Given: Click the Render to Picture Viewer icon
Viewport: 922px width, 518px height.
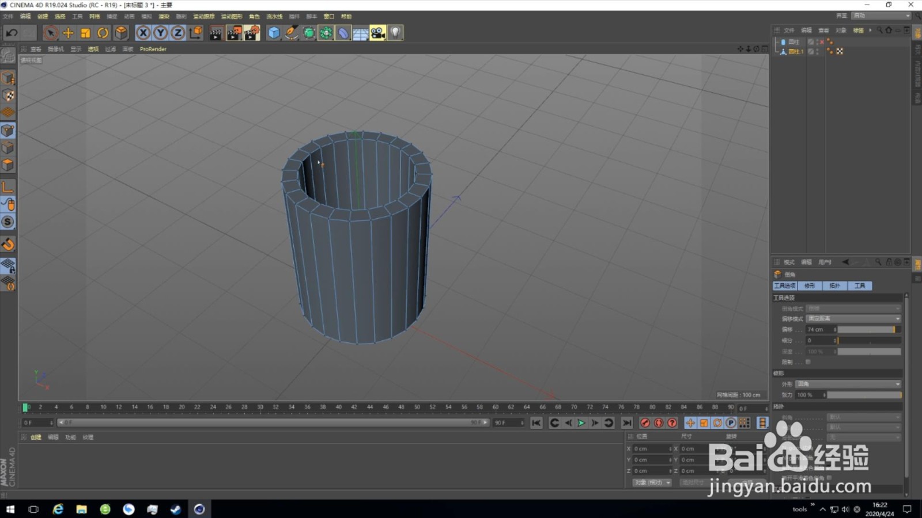Looking at the screenshot, I should coord(233,33).
